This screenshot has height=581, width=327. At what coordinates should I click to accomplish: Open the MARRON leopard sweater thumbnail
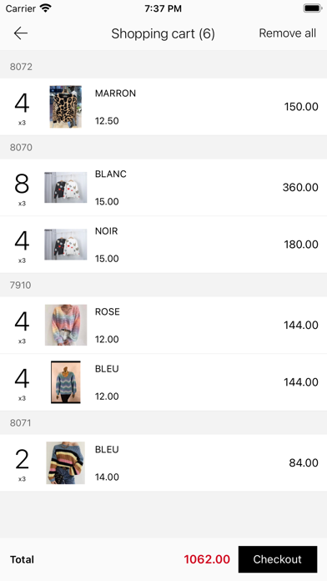coord(66,107)
